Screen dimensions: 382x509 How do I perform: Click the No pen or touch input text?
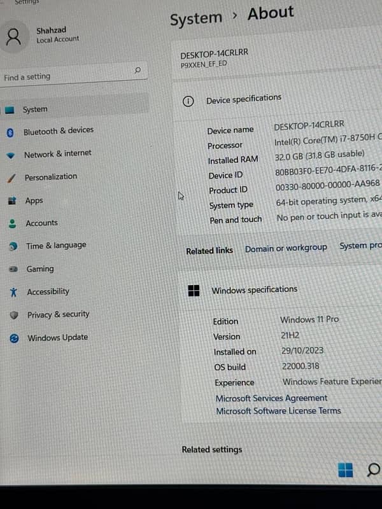(x=329, y=216)
